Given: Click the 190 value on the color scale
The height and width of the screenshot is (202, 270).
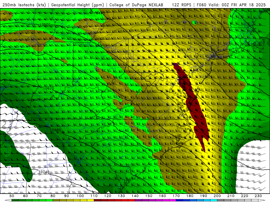Looking at the screenshot, I should coord(204,196).
